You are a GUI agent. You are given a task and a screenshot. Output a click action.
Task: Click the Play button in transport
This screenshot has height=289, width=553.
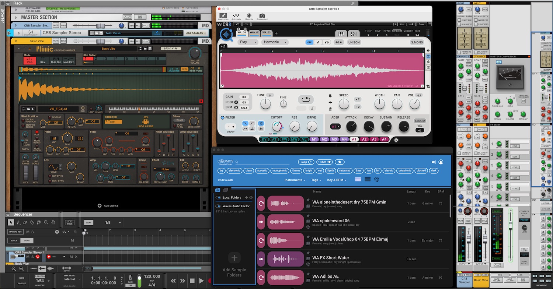(201, 281)
